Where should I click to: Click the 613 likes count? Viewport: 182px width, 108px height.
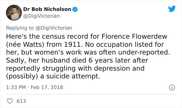[x=21, y=101]
